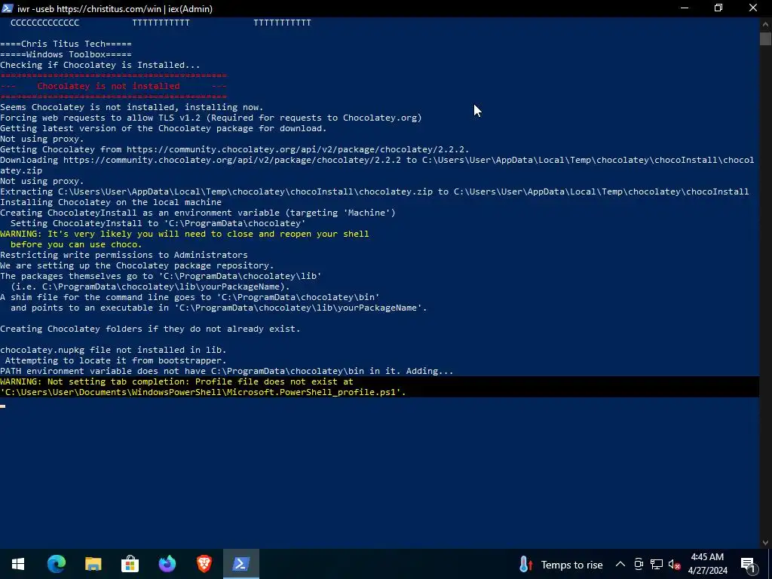Click 'Attempting to locate it from bootstrapper.' line
This screenshot has width=772, height=579.
115,360
